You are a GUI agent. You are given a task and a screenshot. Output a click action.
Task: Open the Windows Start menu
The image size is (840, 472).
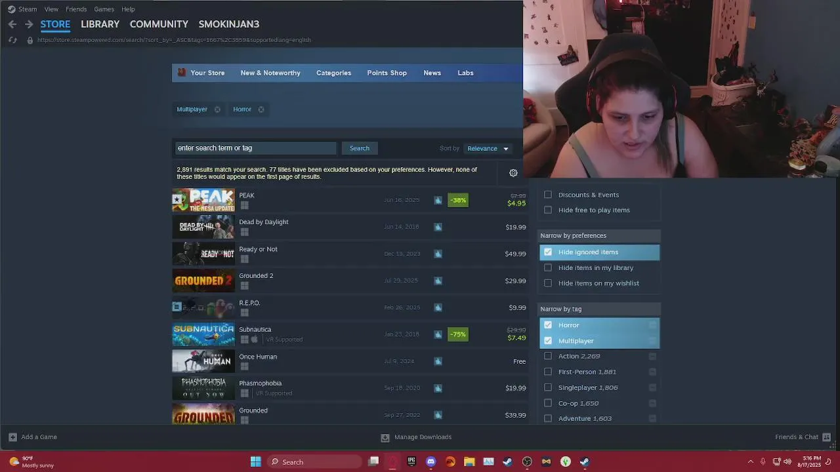pyautogui.click(x=256, y=462)
